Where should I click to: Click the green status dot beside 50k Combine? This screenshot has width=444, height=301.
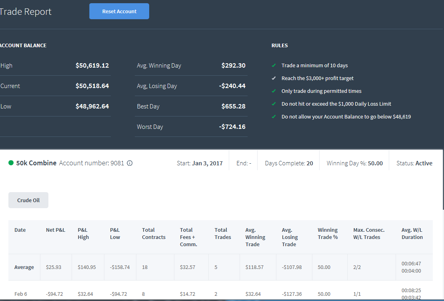pos(11,163)
